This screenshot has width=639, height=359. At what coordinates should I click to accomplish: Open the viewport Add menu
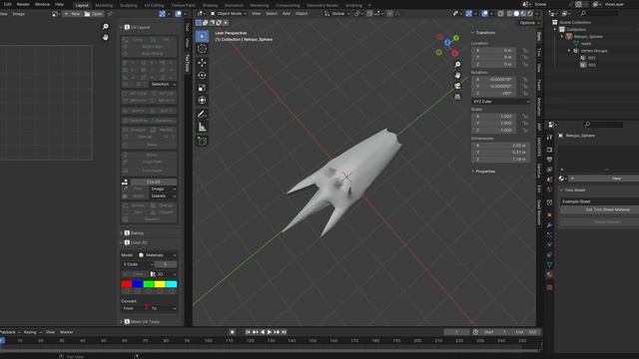pos(287,13)
